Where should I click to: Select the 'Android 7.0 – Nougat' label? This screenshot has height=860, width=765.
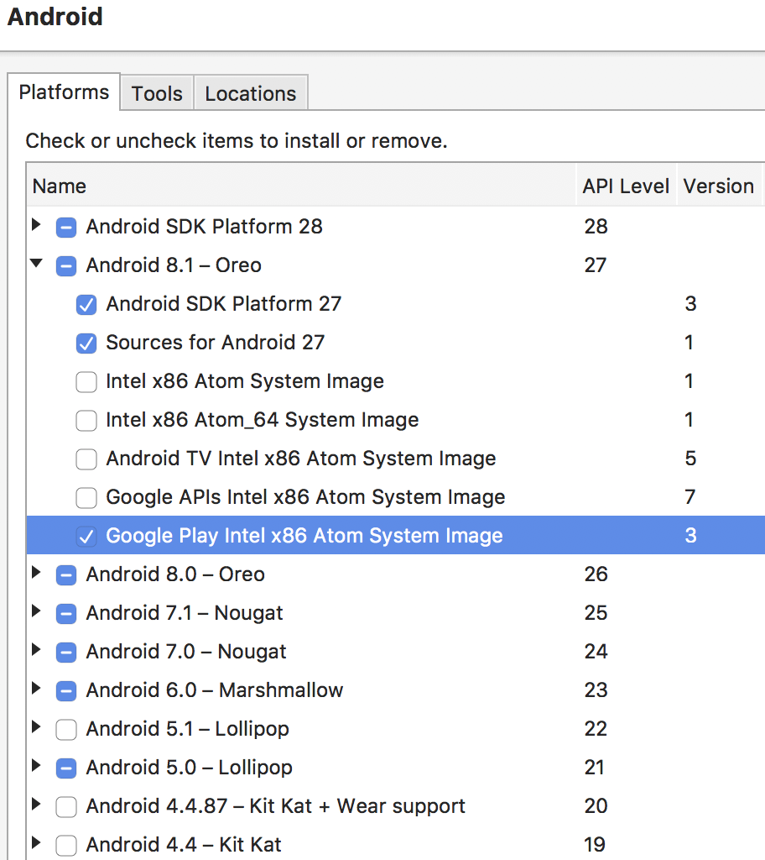click(x=186, y=652)
